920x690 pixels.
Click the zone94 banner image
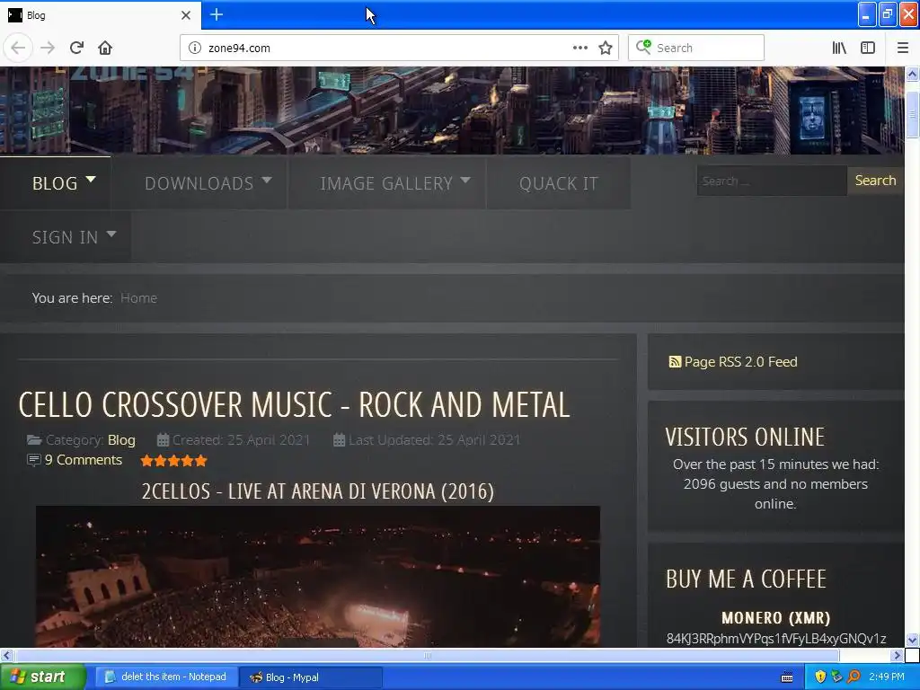coord(452,111)
